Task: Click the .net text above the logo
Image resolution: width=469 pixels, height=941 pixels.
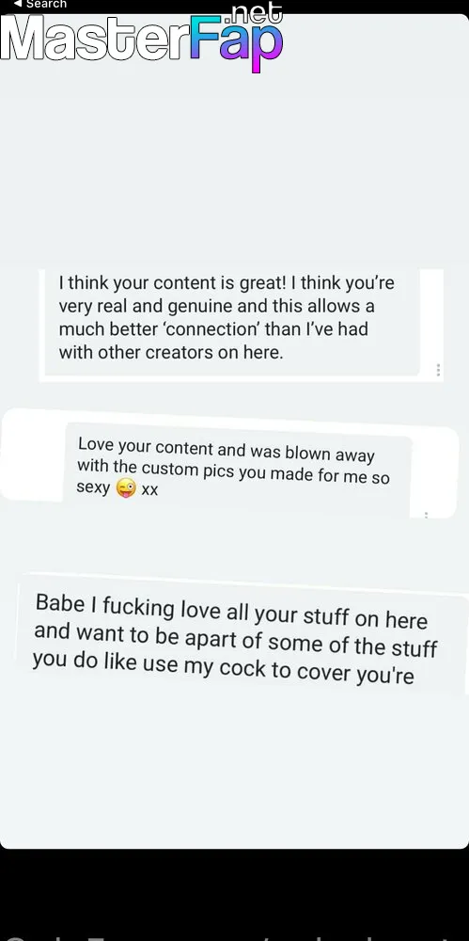Action: tap(256, 12)
